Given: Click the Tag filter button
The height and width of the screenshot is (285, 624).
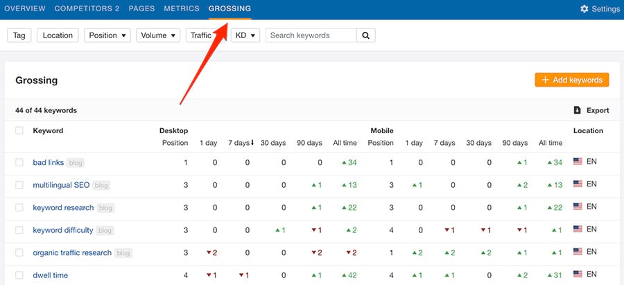Looking at the screenshot, I should [x=19, y=35].
